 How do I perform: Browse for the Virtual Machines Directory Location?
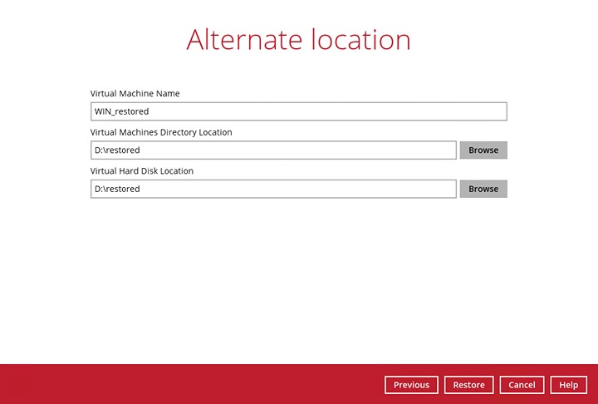(483, 150)
